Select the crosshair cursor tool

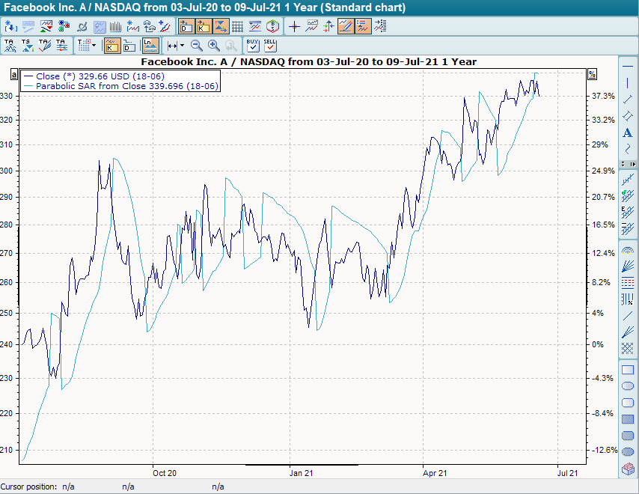click(293, 25)
